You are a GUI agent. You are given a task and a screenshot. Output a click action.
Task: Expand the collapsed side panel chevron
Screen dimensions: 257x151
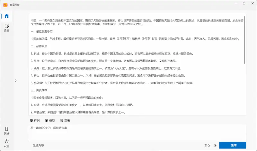click(16, 81)
